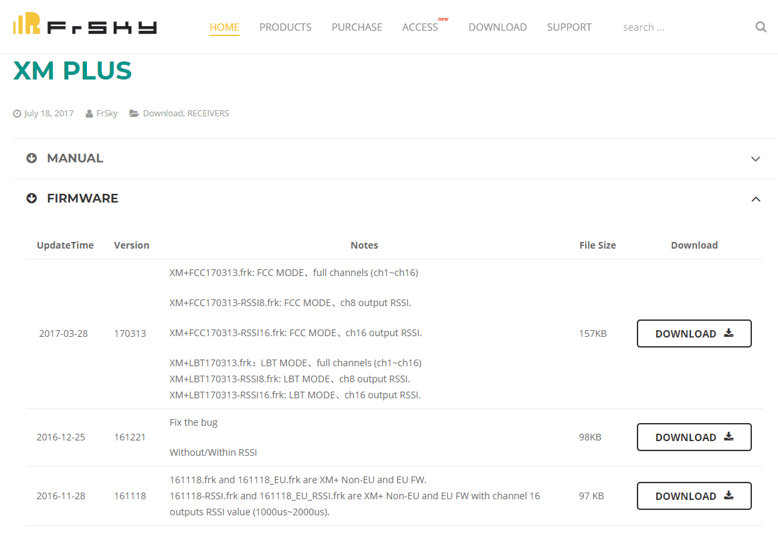Select the 2016-12-25 update date cell

click(x=61, y=437)
